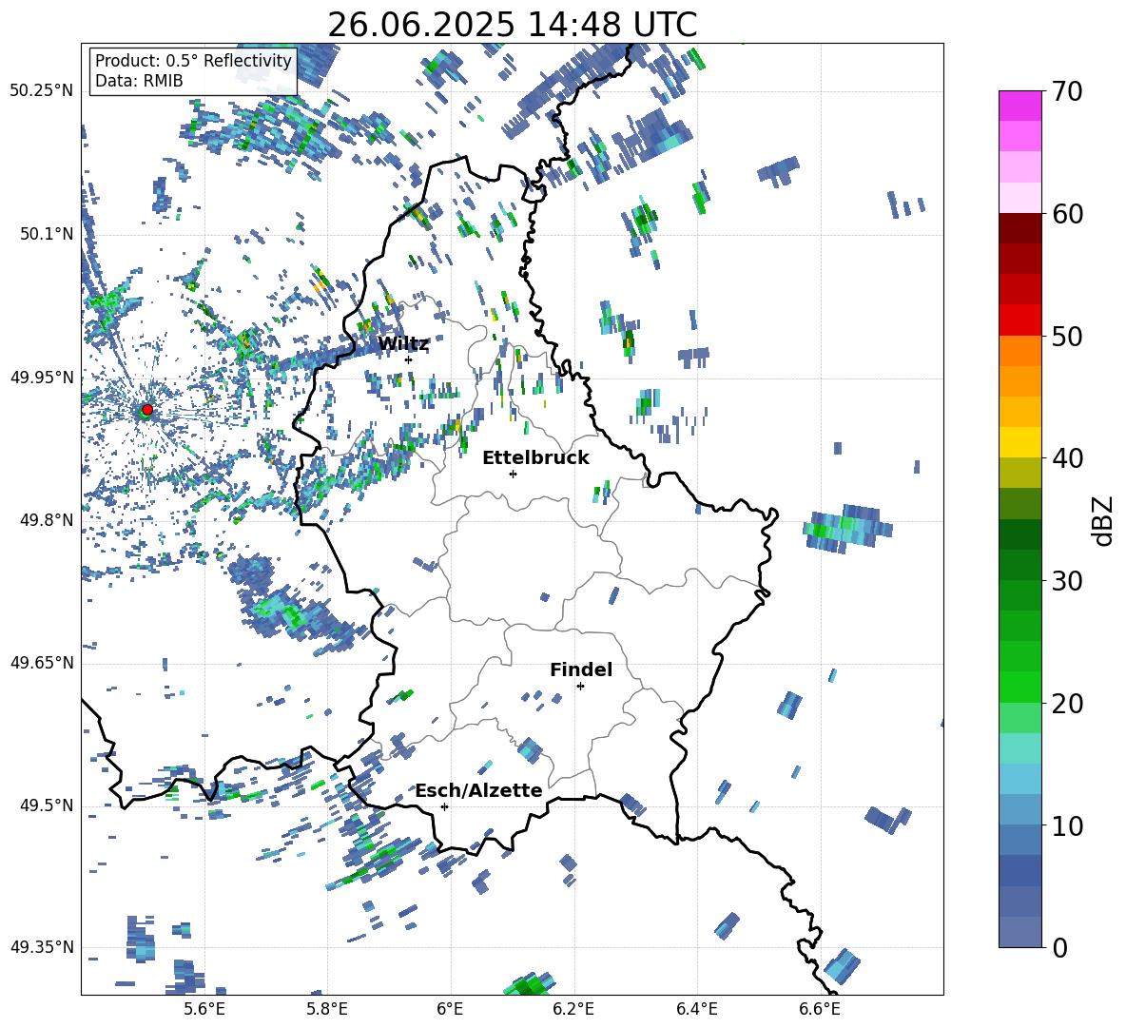Click the 49.95°N latitude label
This screenshot has height=1028, width=1126.
42,377
